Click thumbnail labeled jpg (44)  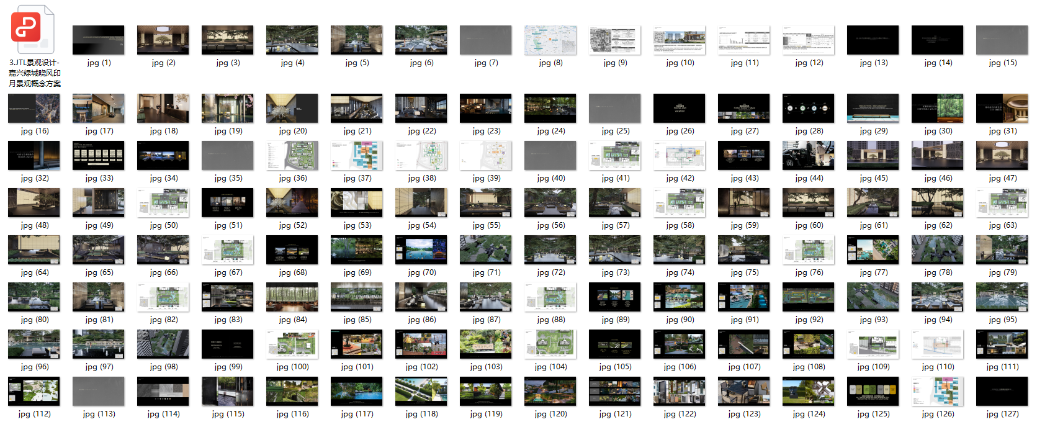click(808, 156)
